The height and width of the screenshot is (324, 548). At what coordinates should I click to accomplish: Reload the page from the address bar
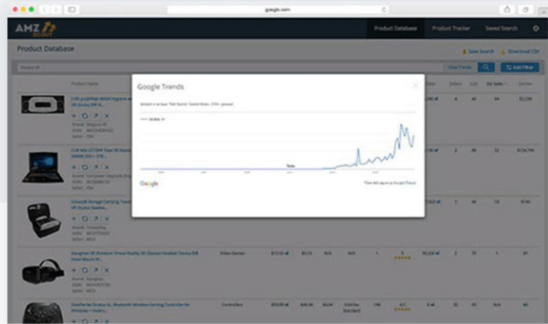click(384, 9)
